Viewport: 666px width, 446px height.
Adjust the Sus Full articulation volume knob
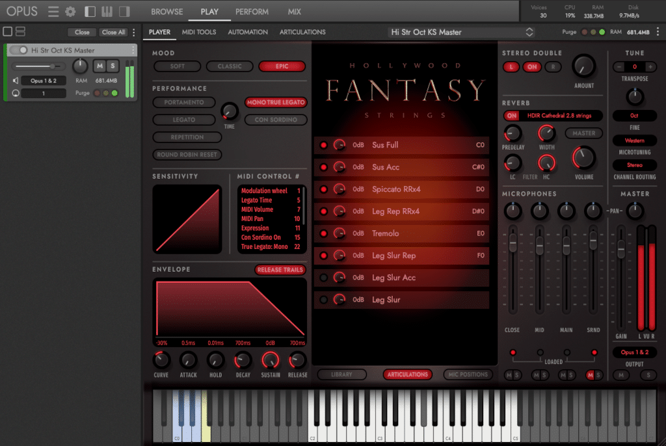pos(339,145)
